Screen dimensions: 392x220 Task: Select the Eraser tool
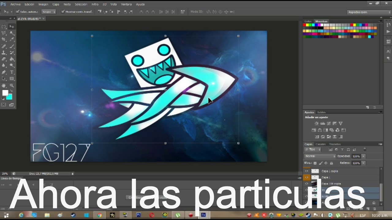click(4, 59)
